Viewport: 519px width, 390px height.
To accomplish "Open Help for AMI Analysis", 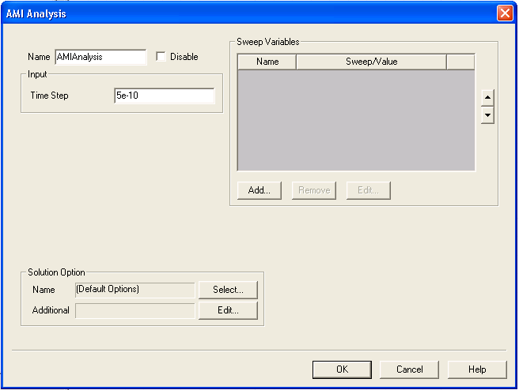I will coord(477,369).
